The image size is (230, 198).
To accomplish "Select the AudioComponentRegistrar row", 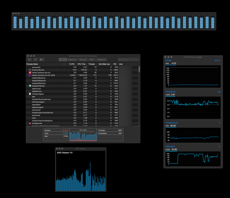I will (x=82, y=121).
